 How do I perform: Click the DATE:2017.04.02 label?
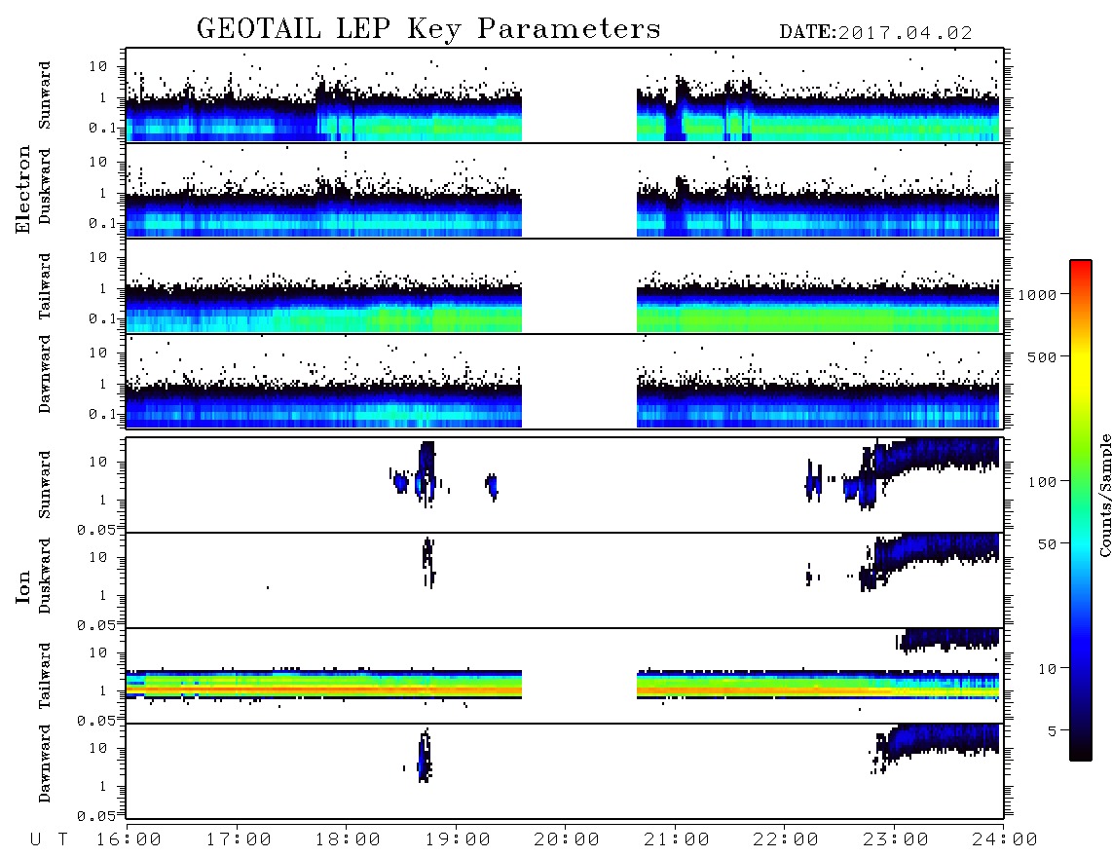(875, 33)
